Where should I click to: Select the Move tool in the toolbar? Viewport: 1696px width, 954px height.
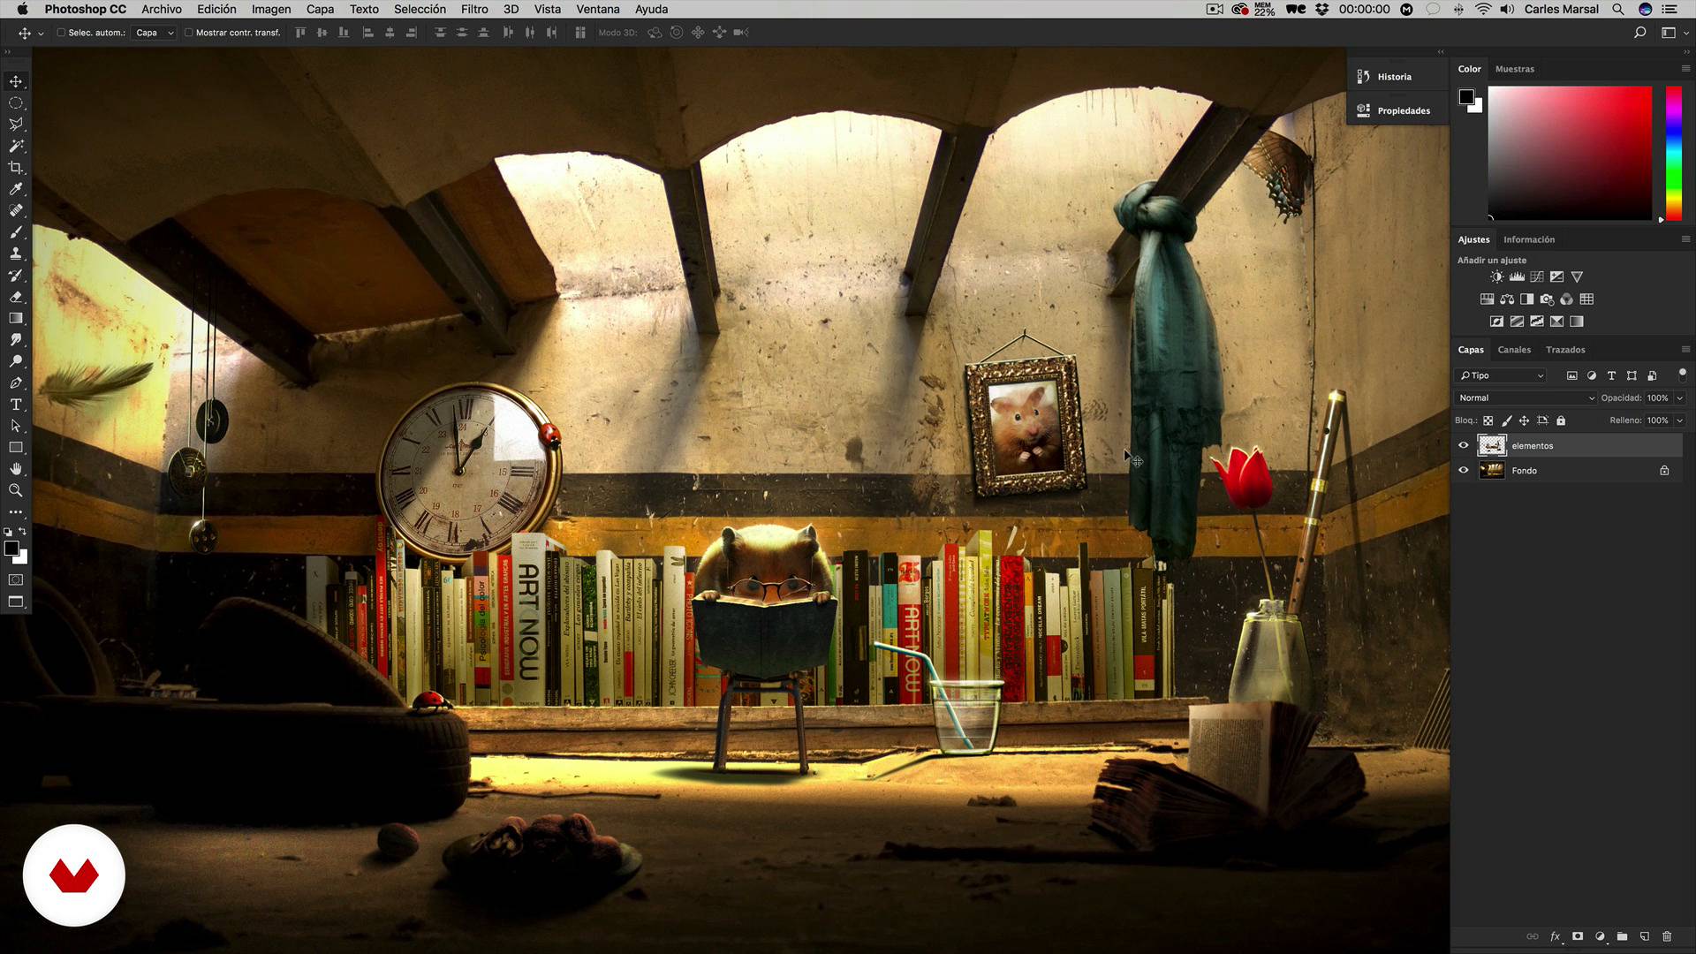tap(16, 81)
